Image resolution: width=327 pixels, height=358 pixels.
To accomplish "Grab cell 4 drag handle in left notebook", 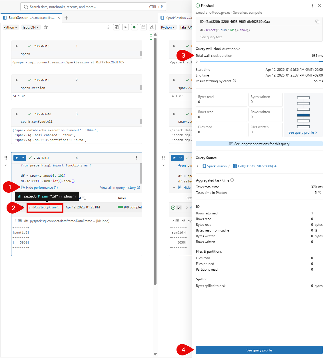I will point(6,158).
